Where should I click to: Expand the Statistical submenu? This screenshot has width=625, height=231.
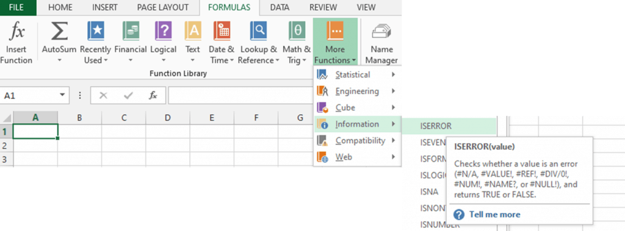click(x=357, y=74)
